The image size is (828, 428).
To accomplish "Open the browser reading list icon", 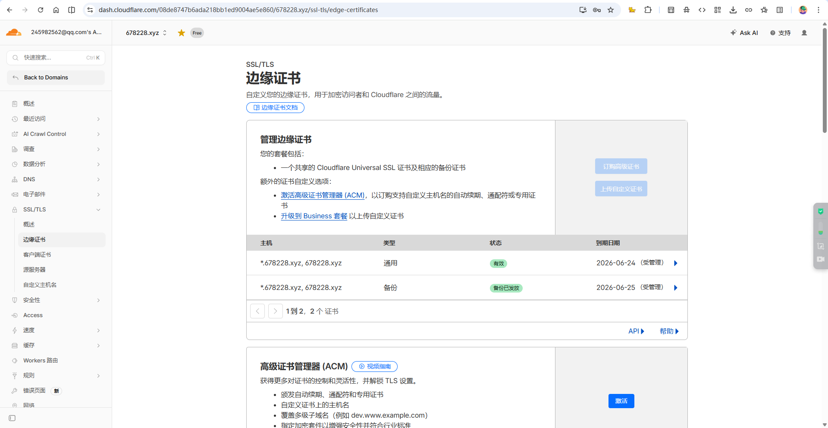I will tap(780, 10).
